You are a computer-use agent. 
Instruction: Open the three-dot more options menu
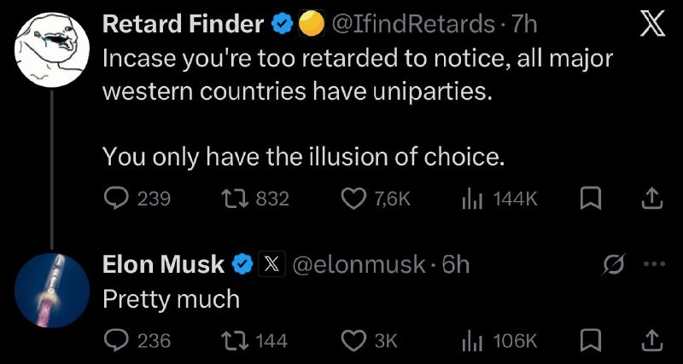(653, 264)
